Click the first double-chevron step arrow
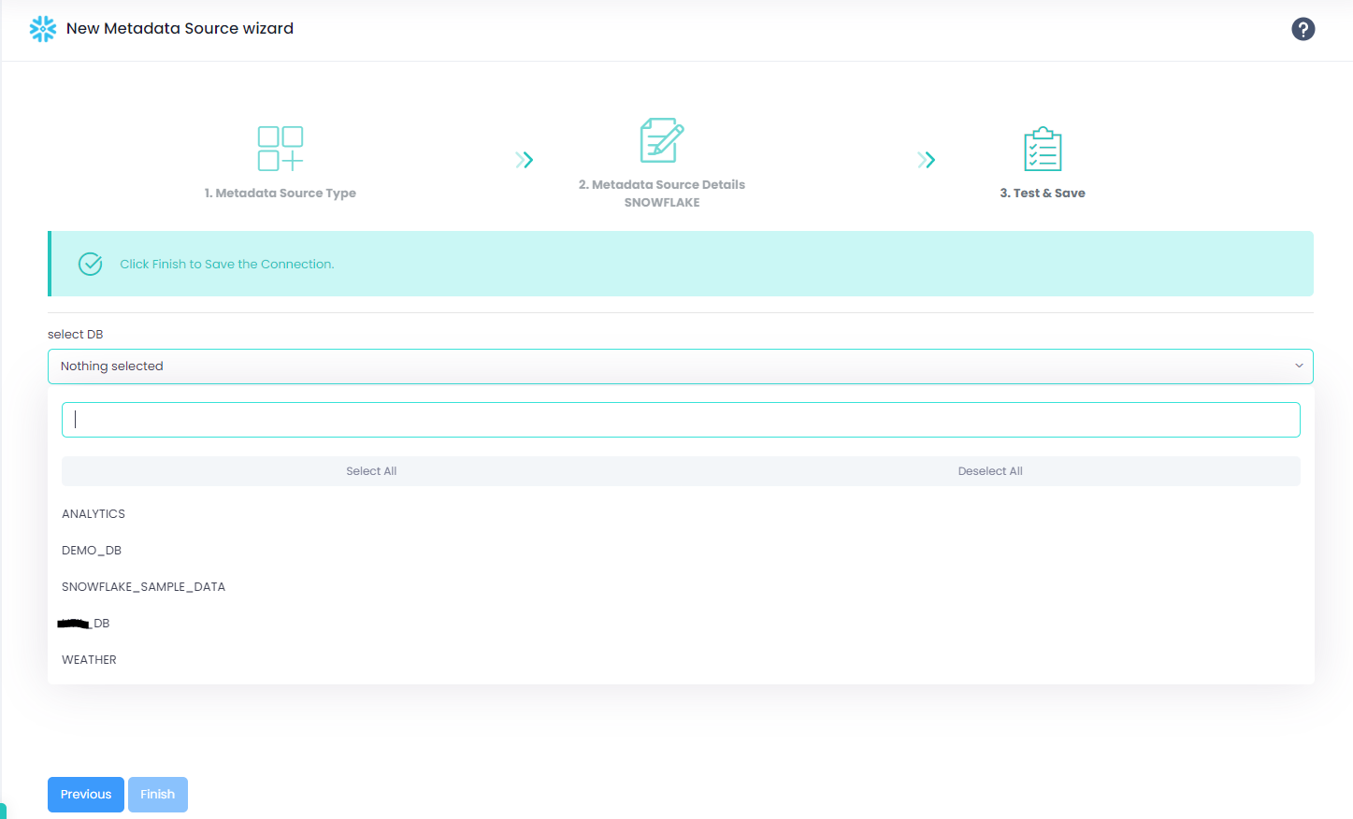 [525, 160]
